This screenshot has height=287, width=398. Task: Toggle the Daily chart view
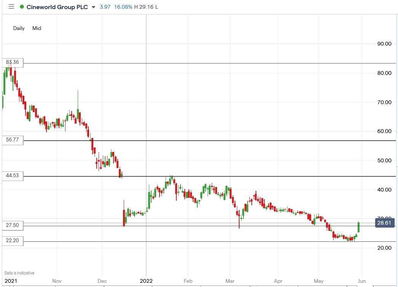(x=18, y=28)
